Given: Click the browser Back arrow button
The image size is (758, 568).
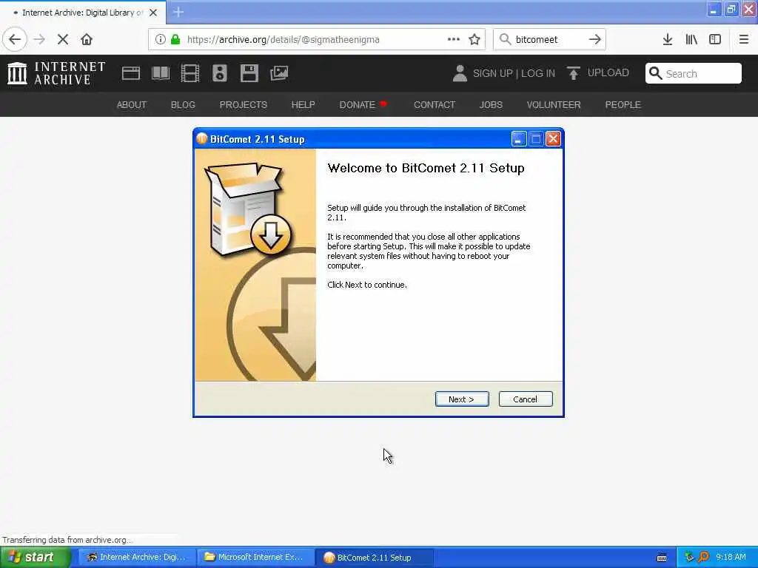Looking at the screenshot, I should click(x=15, y=40).
